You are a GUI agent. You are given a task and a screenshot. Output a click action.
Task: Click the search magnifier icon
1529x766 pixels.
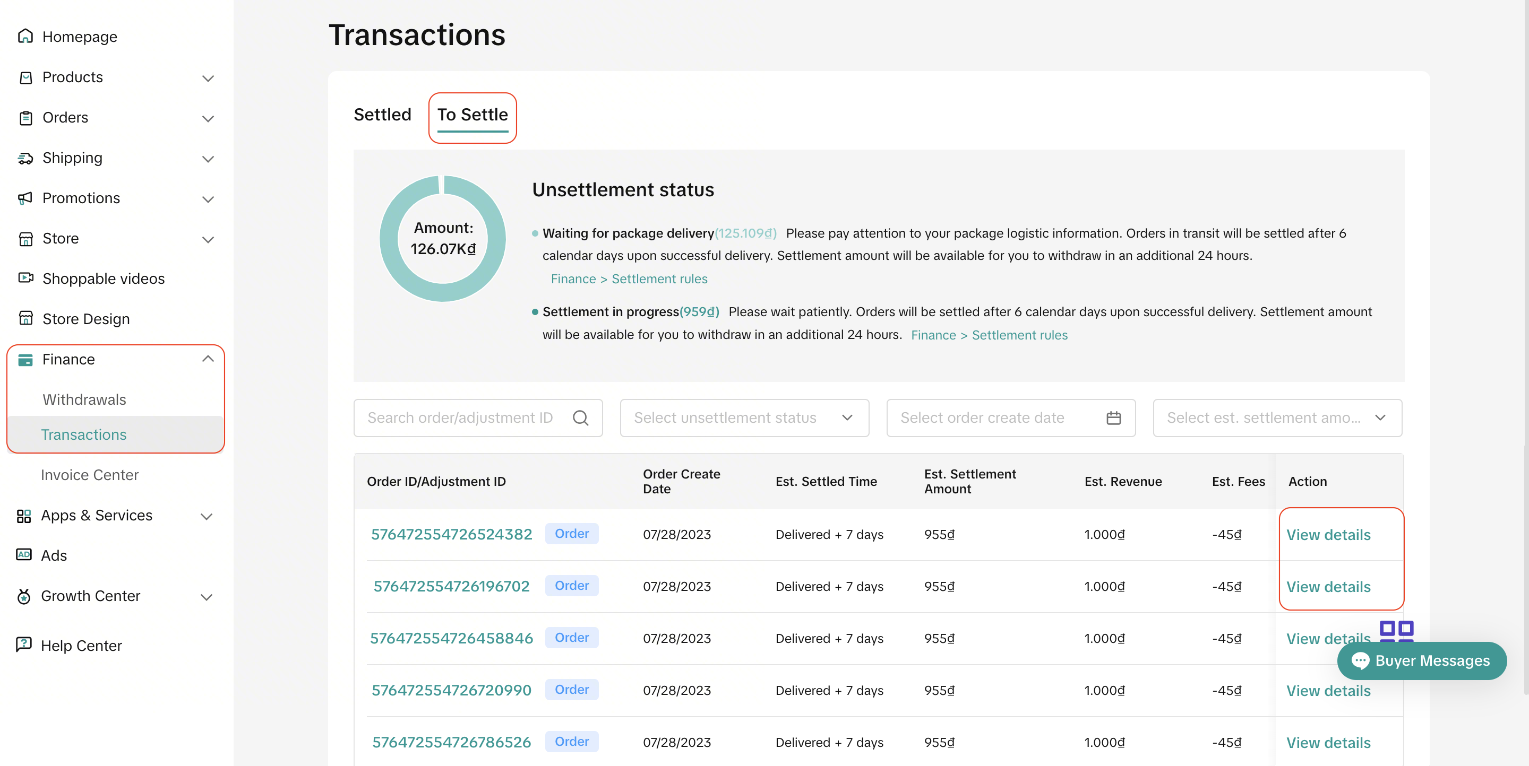click(580, 418)
